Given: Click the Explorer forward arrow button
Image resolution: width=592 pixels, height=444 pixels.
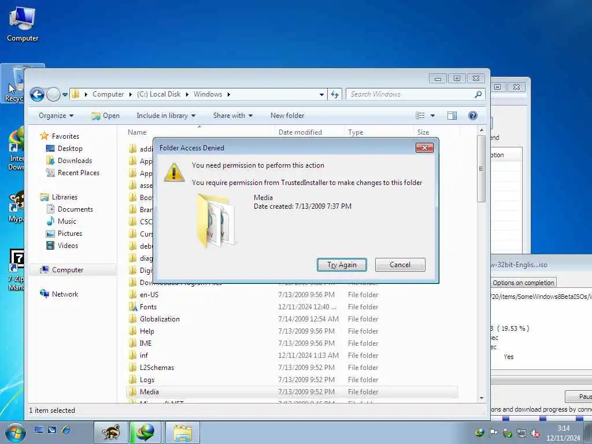Looking at the screenshot, I should pyautogui.click(x=53, y=94).
